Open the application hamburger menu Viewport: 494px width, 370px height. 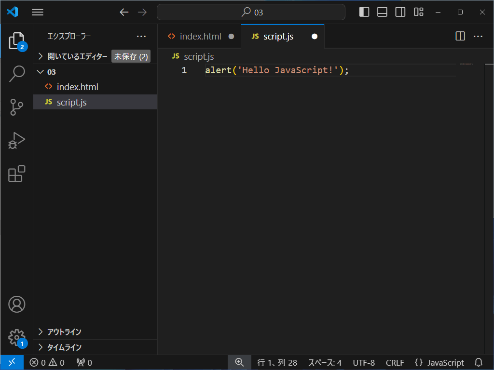point(37,12)
